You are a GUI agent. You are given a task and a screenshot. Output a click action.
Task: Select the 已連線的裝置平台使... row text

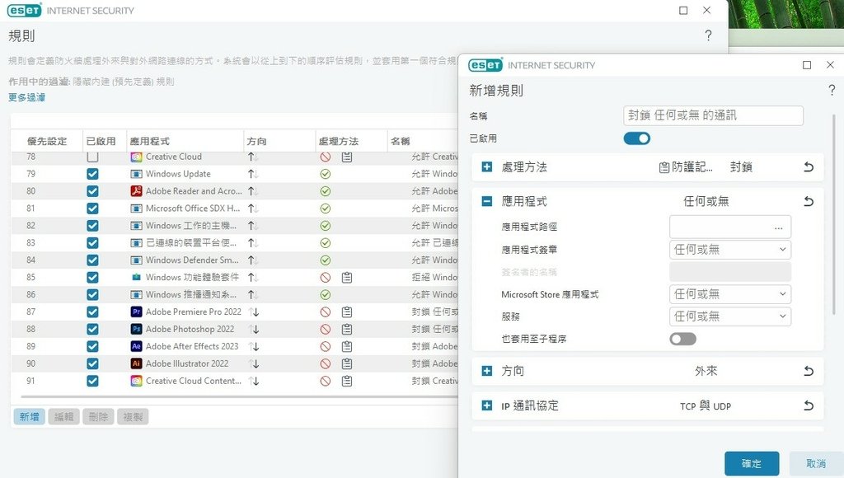(x=191, y=243)
